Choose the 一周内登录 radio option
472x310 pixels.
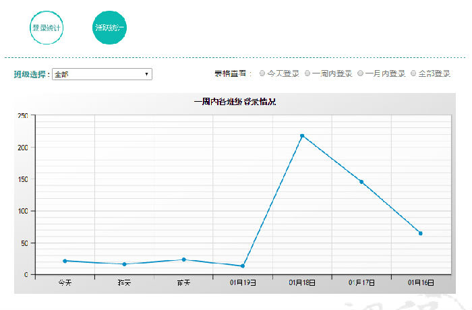click(x=307, y=74)
